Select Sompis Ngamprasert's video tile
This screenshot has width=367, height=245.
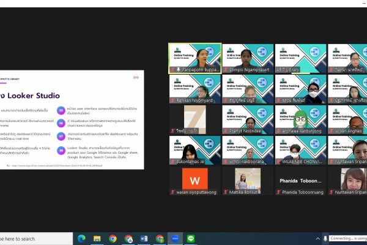tap(248, 58)
